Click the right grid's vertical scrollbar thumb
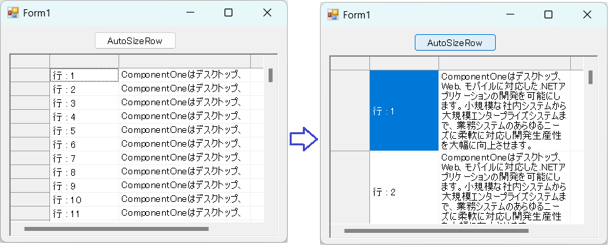Screen dimensions: 609x246 (591, 77)
